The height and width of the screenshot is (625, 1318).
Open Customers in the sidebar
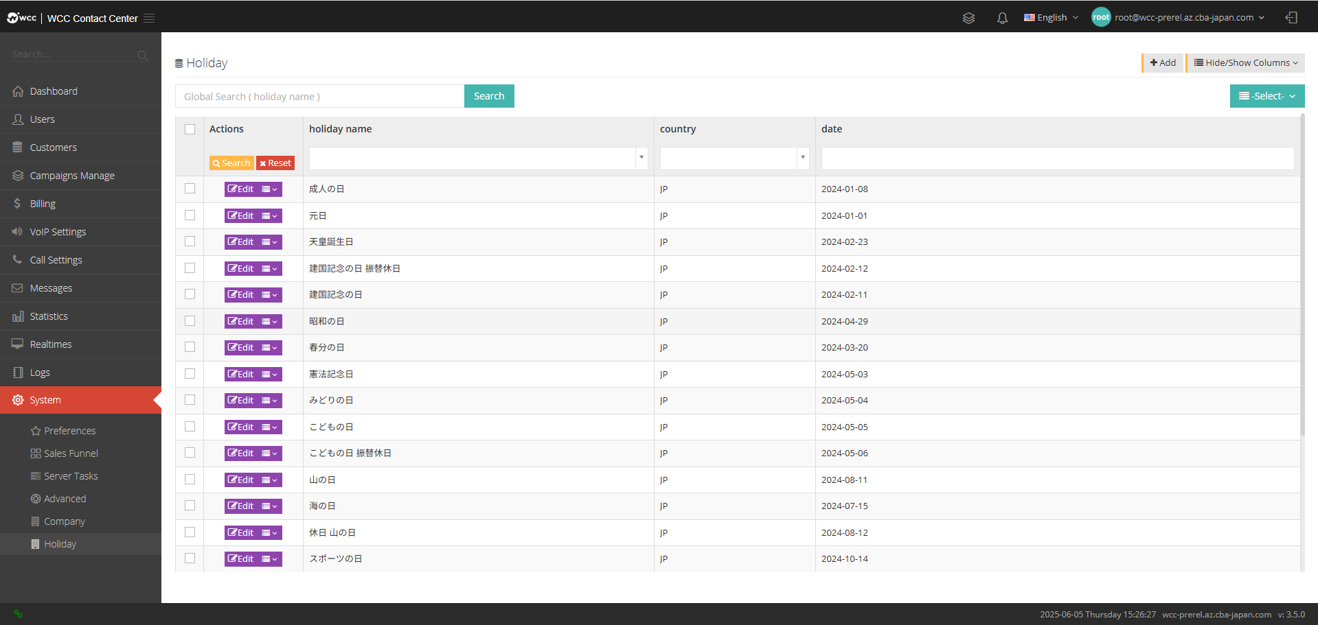click(80, 148)
